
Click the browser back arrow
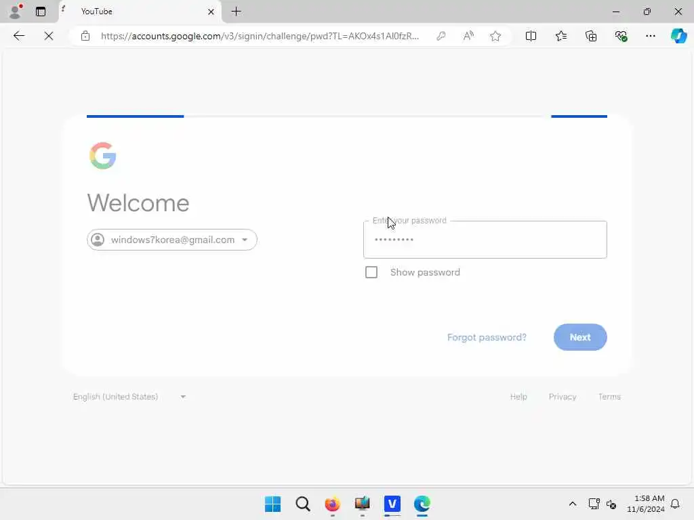click(x=19, y=36)
